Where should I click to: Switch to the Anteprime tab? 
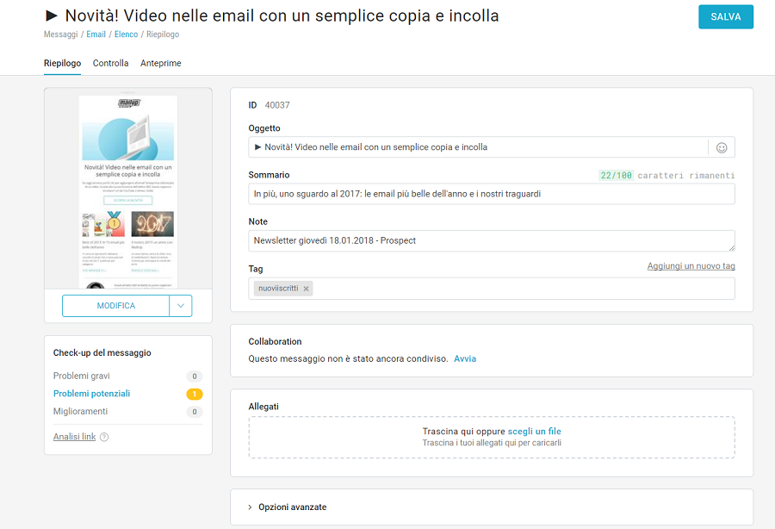click(x=160, y=64)
